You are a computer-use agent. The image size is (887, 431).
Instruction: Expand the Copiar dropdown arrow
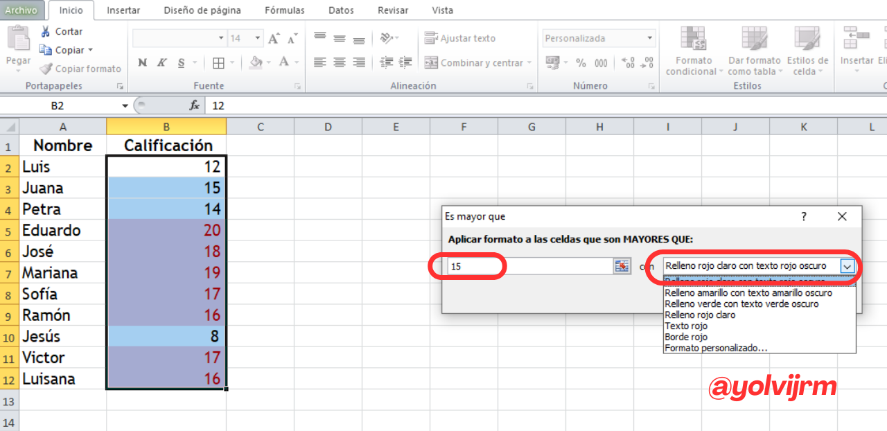(90, 50)
